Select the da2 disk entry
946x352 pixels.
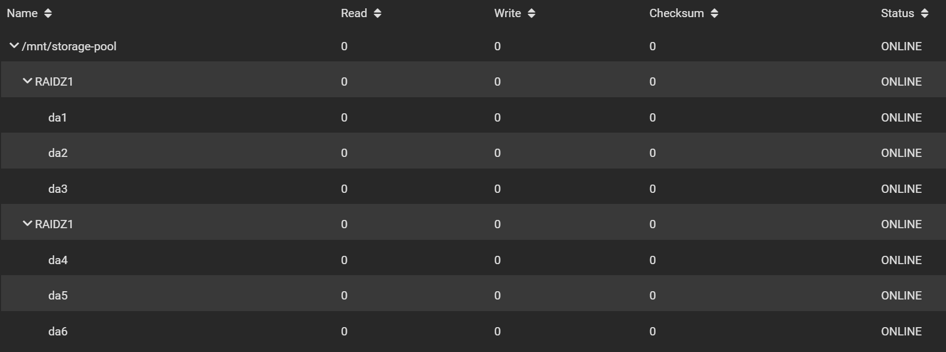(x=58, y=153)
